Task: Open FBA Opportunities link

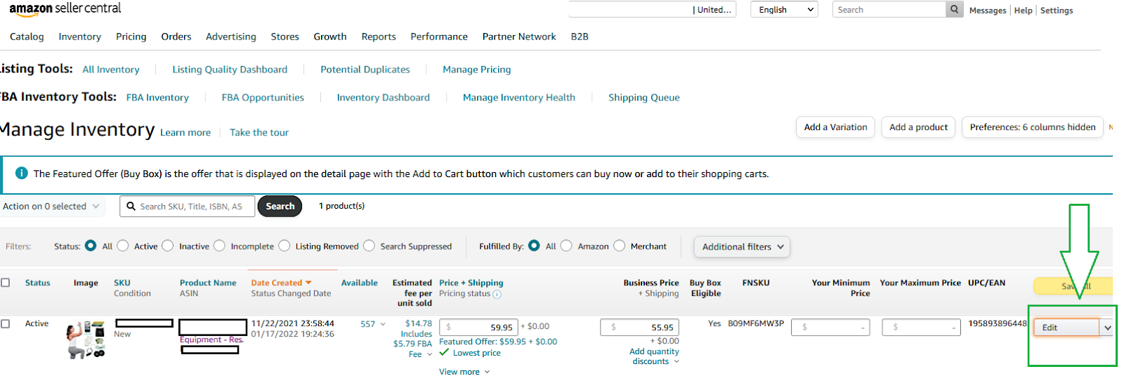Action: point(263,98)
